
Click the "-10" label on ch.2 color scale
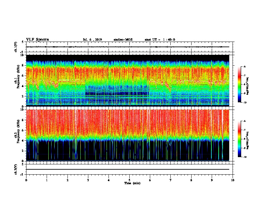click(x=244, y=157)
